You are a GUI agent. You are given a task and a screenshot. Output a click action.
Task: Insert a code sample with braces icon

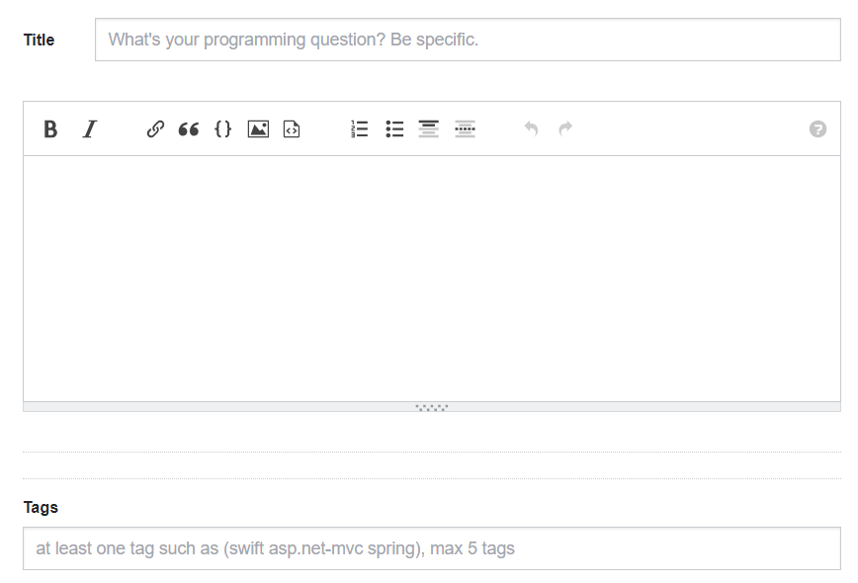coord(223,129)
